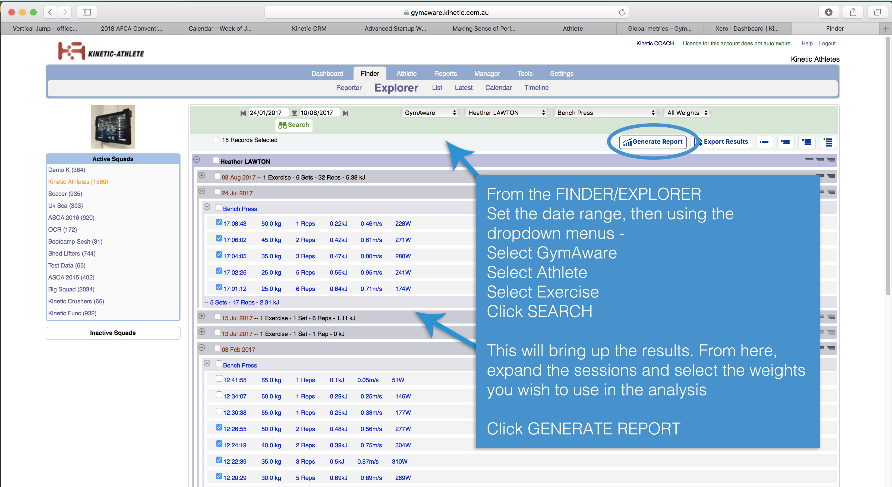Open the Manager tab
Screen dimensions: 892x487
coord(487,73)
